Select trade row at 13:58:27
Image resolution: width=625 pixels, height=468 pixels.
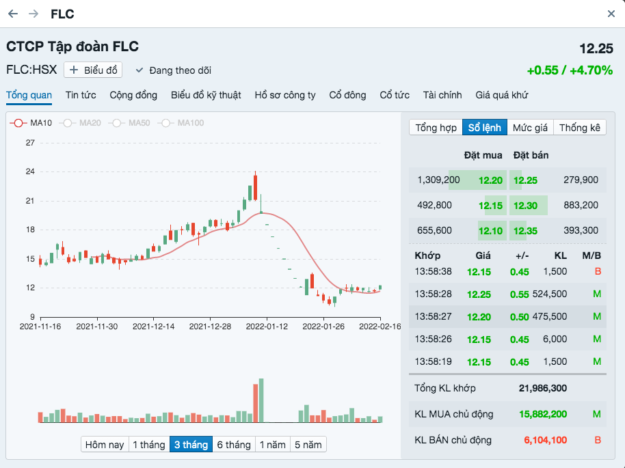pyautogui.click(x=507, y=316)
